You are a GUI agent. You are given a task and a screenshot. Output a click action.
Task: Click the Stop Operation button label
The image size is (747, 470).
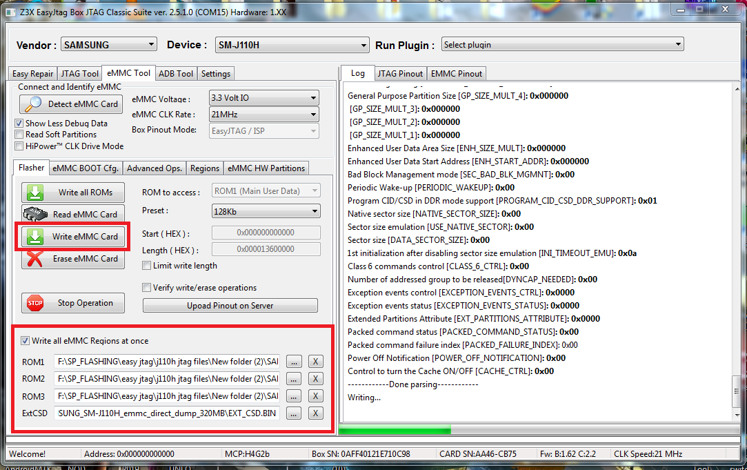(86, 303)
